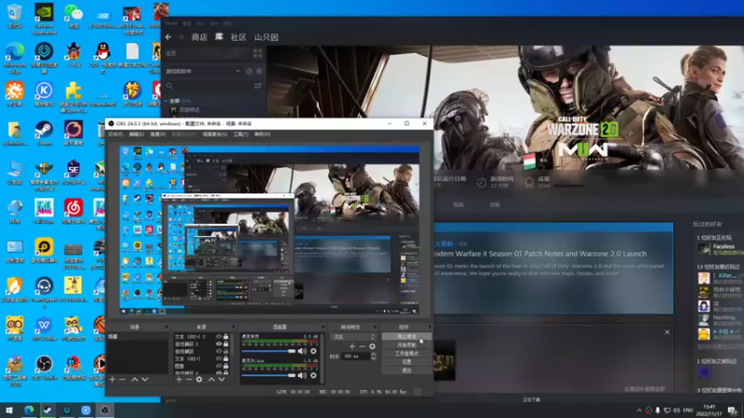The image size is (744, 418).
Task: Toggle visibility of 窗口捕获 2 source
Action: click(219, 344)
